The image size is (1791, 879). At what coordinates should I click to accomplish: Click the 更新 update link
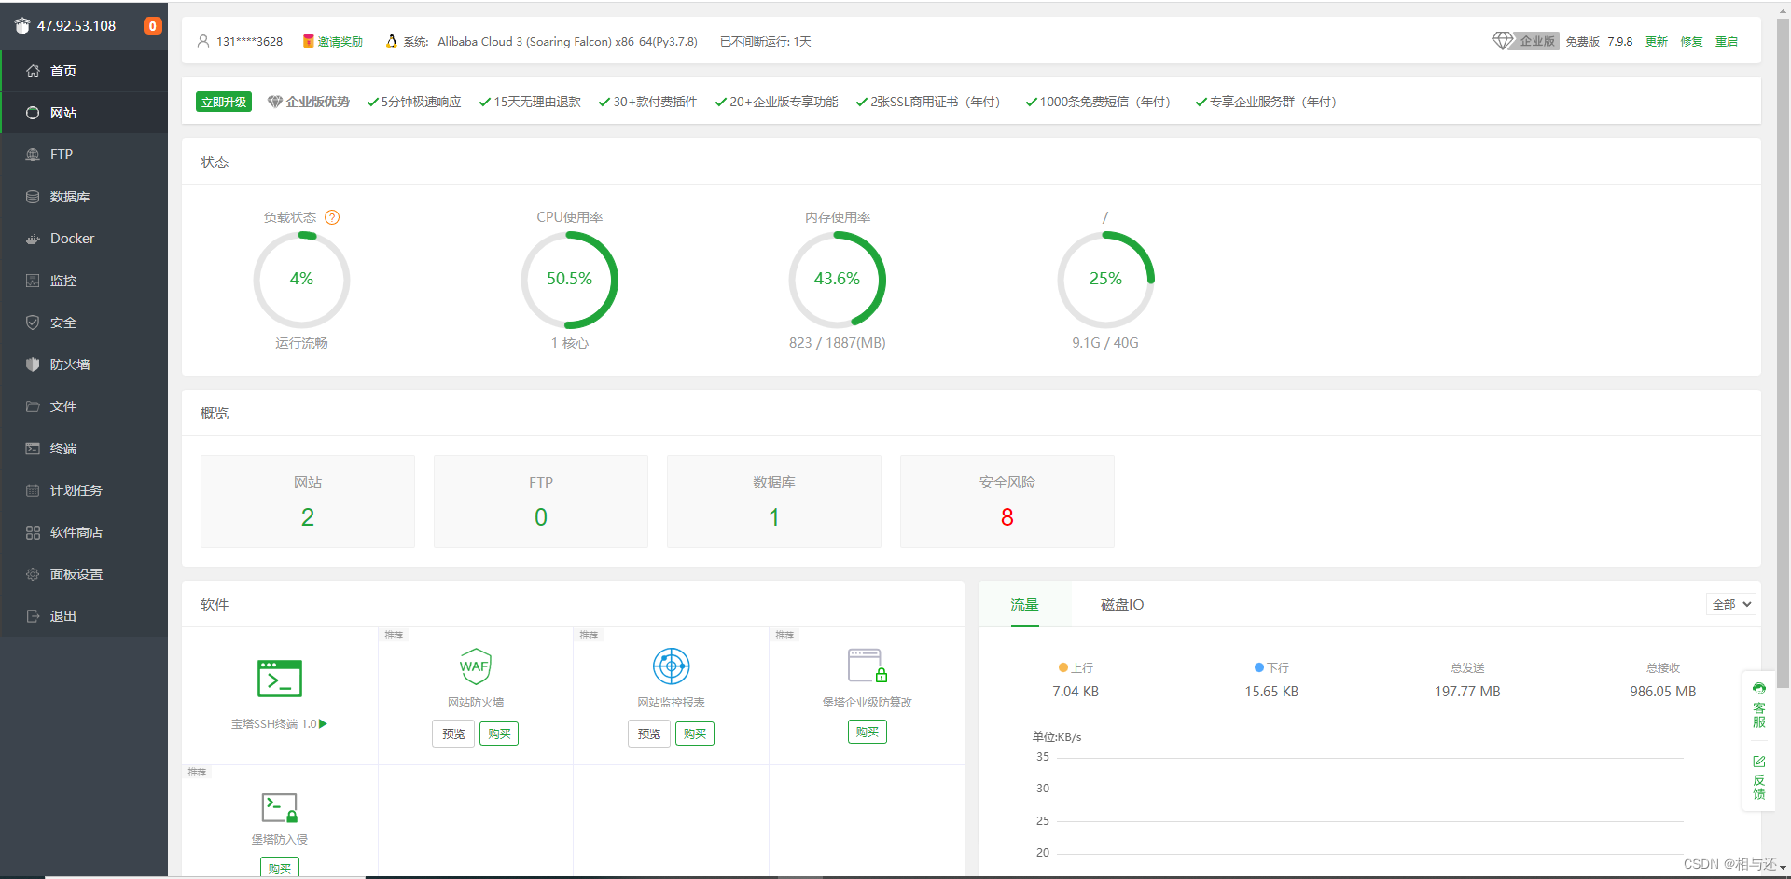coord(1656,42)
